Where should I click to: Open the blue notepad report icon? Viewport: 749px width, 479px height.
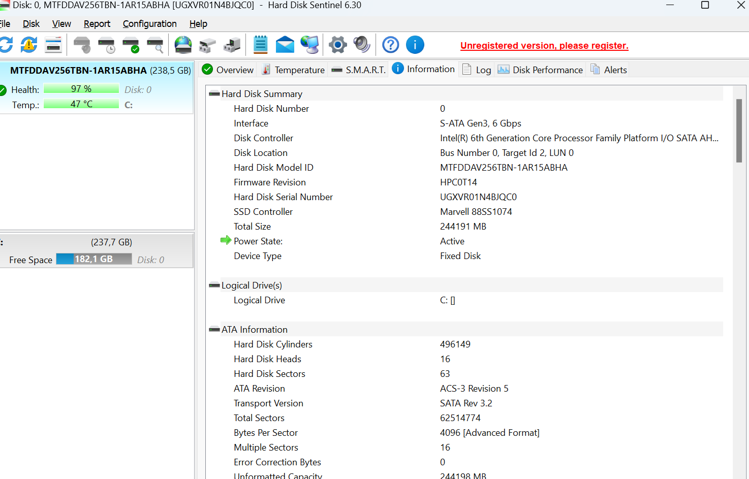[x=260, y=45]
